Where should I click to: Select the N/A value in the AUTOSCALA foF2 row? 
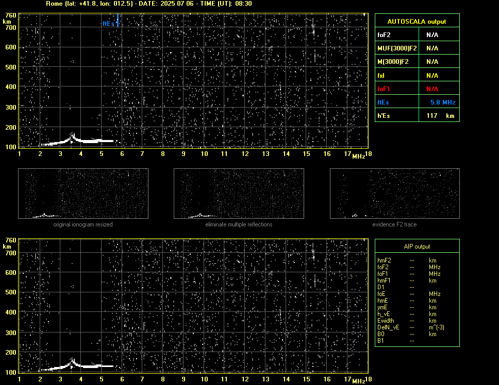click(x=432, y=35)
